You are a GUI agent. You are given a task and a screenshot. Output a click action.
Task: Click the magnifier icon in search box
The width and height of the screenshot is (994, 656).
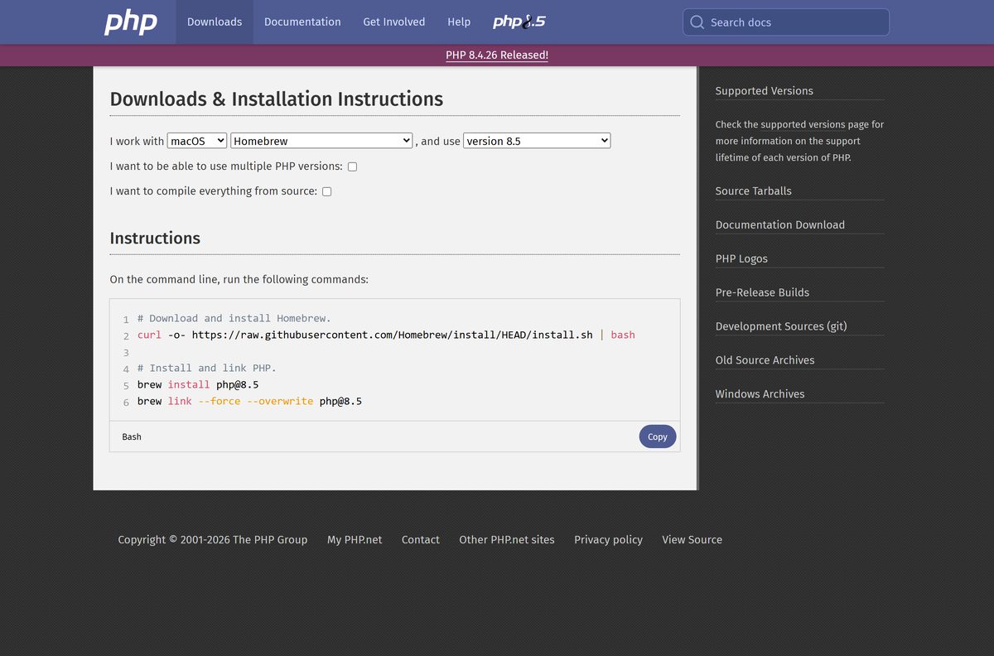click(697, 22)
